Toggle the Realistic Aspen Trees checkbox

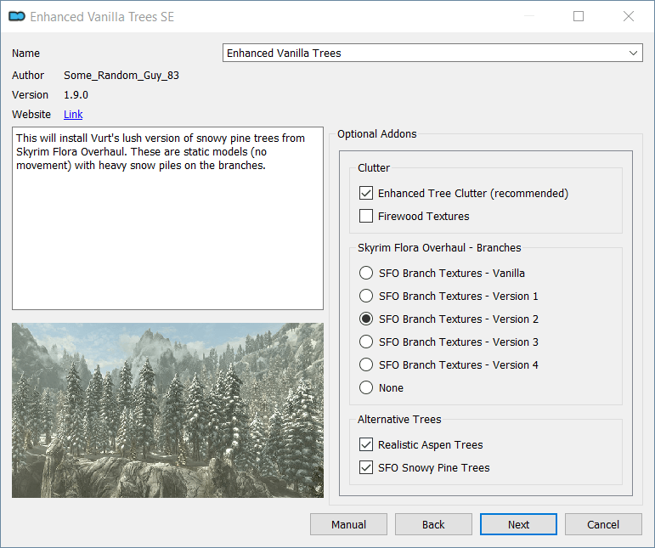point(366,444)
